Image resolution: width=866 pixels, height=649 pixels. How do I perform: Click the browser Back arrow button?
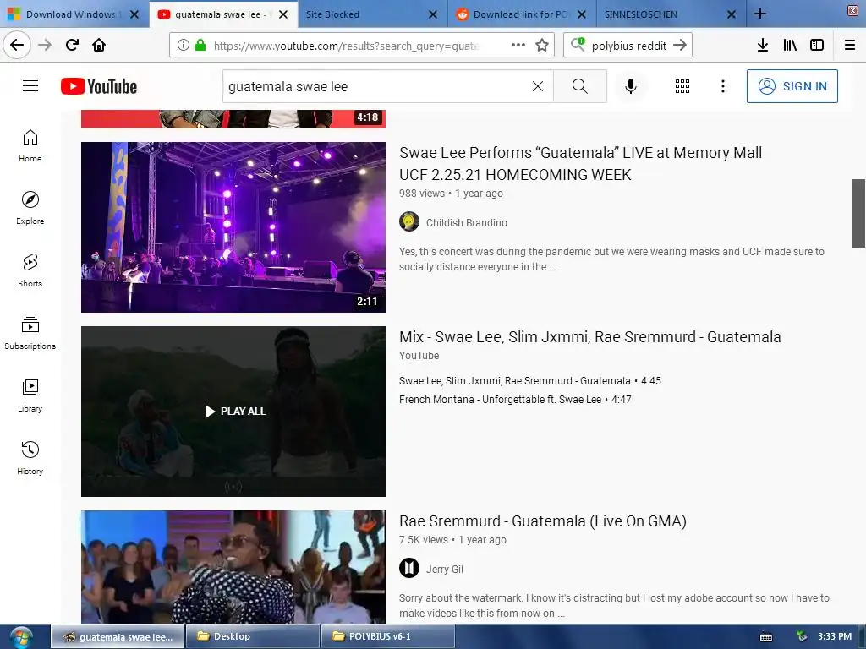click(x=17, y=45)
